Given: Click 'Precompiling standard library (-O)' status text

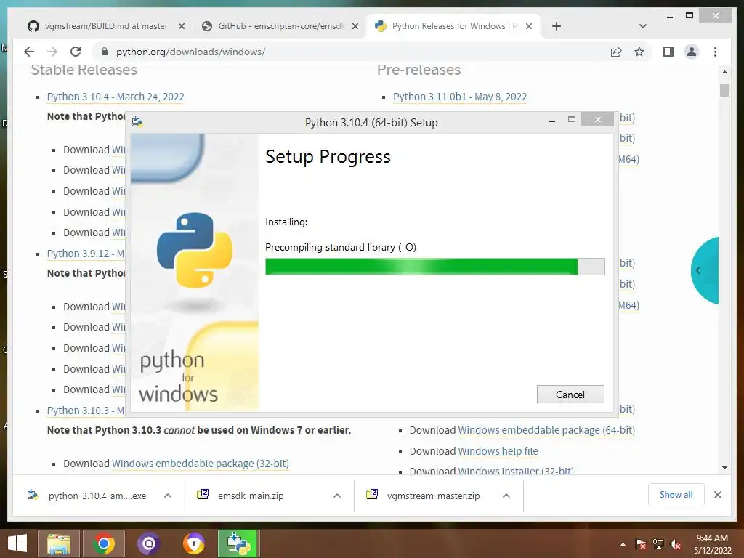Looking at the screenshot, I should [341, 247].
